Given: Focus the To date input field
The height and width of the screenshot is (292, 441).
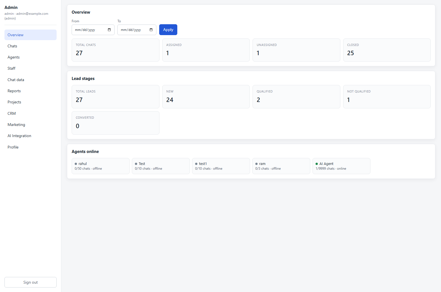Looking at the screenshot, I should [137, 30].
